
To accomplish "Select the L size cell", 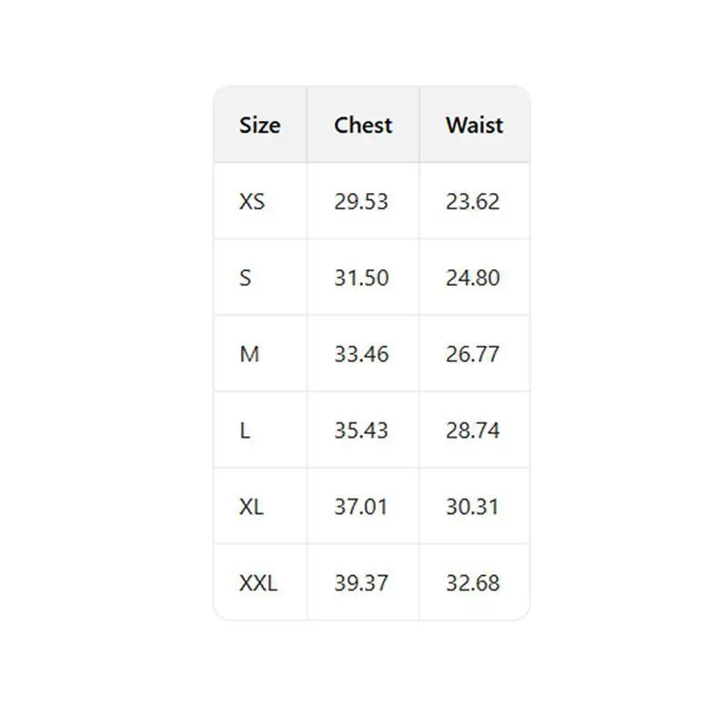I will [x=245, y=430].
